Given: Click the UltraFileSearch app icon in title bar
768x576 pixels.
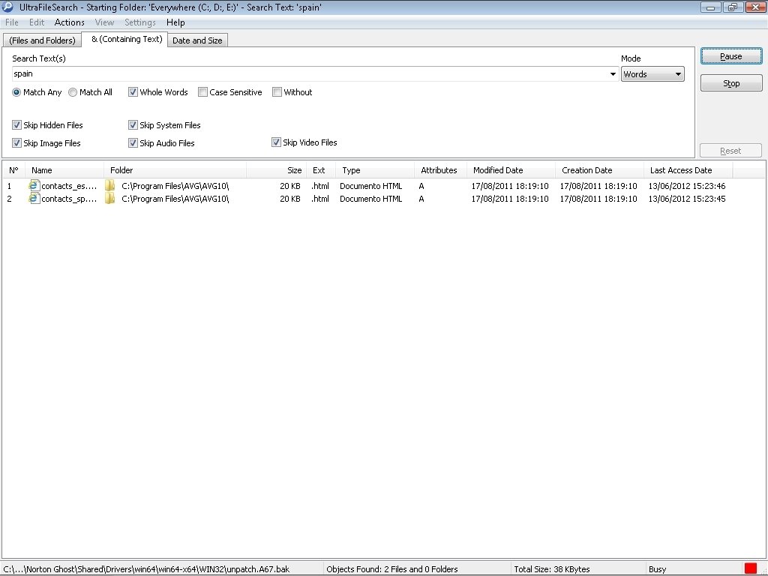Looking at the screenshot, I should pyautogui.click(x=7, y=7).
